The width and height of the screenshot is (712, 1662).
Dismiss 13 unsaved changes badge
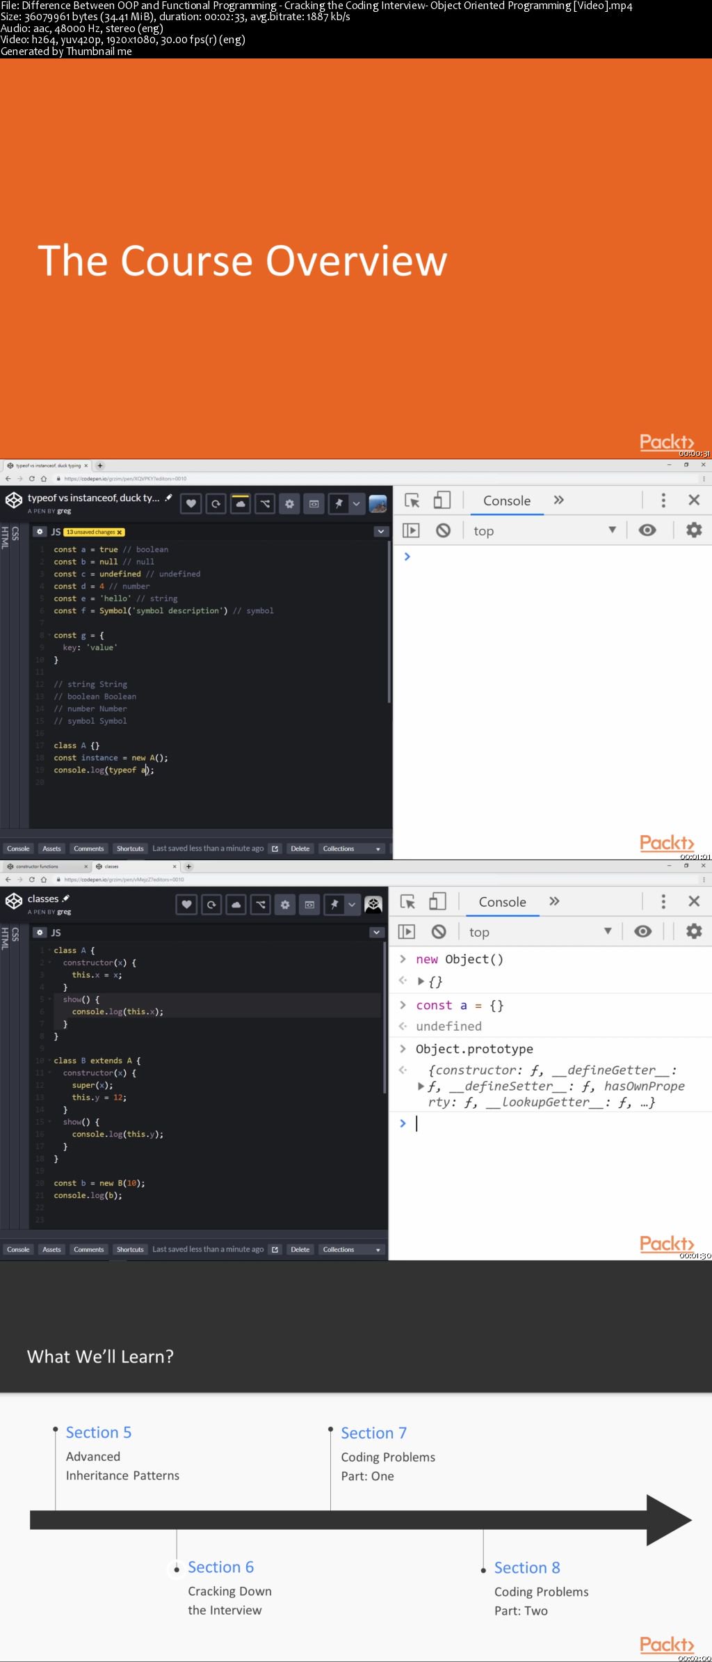120,532
